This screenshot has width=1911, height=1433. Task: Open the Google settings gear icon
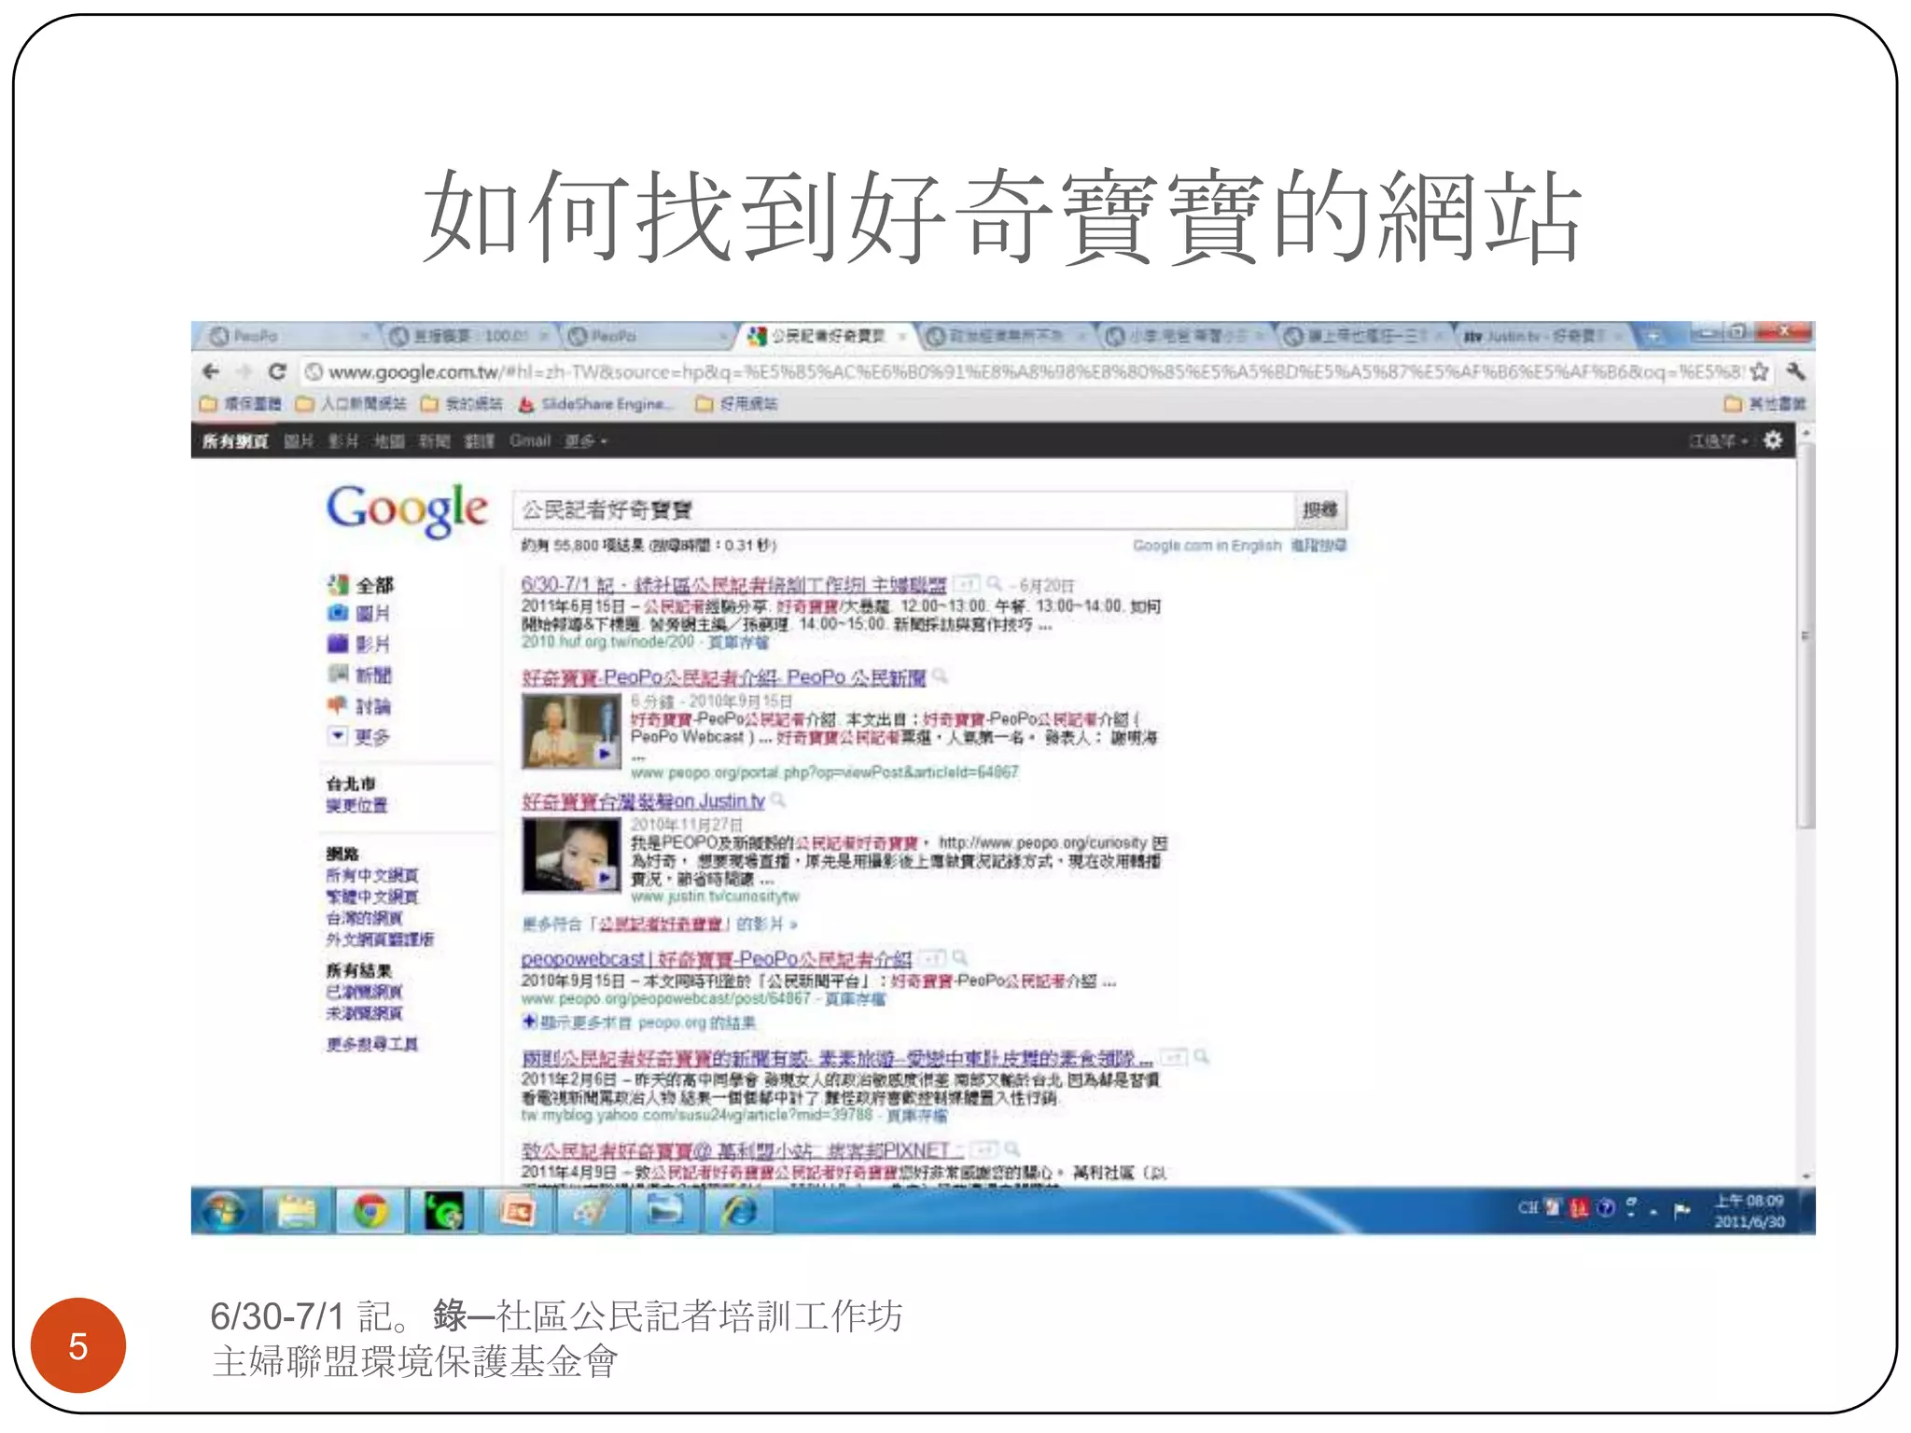(x=1772, y=440)
